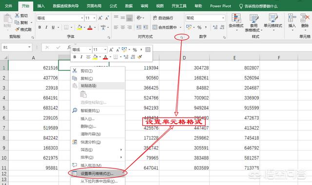Toggle Bold in the ribbon font group
The image size is (312, 185).
pos(40,27)
